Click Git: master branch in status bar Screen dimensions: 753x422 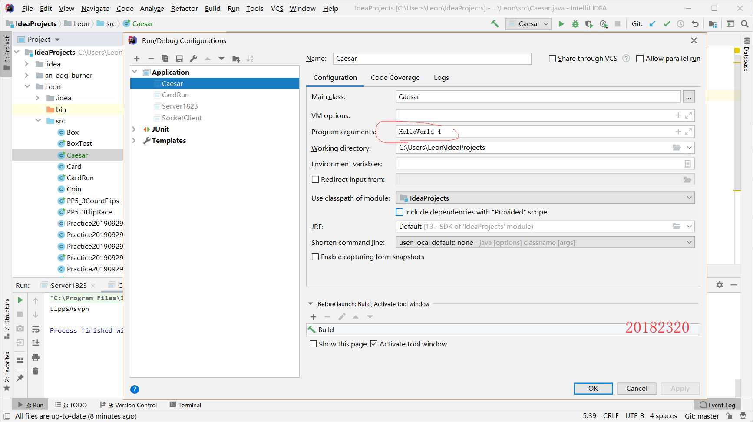pyautogui.click(x=702, y=416)
